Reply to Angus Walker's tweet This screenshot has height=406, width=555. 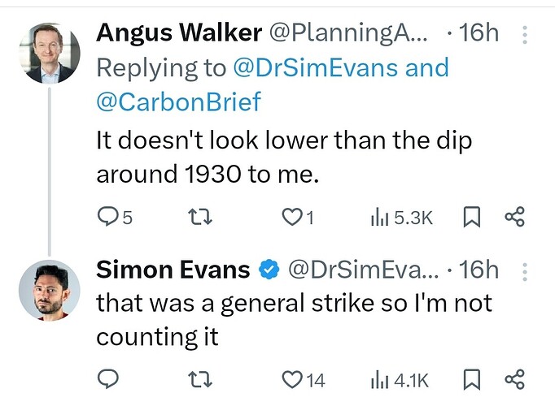point(115,217)
